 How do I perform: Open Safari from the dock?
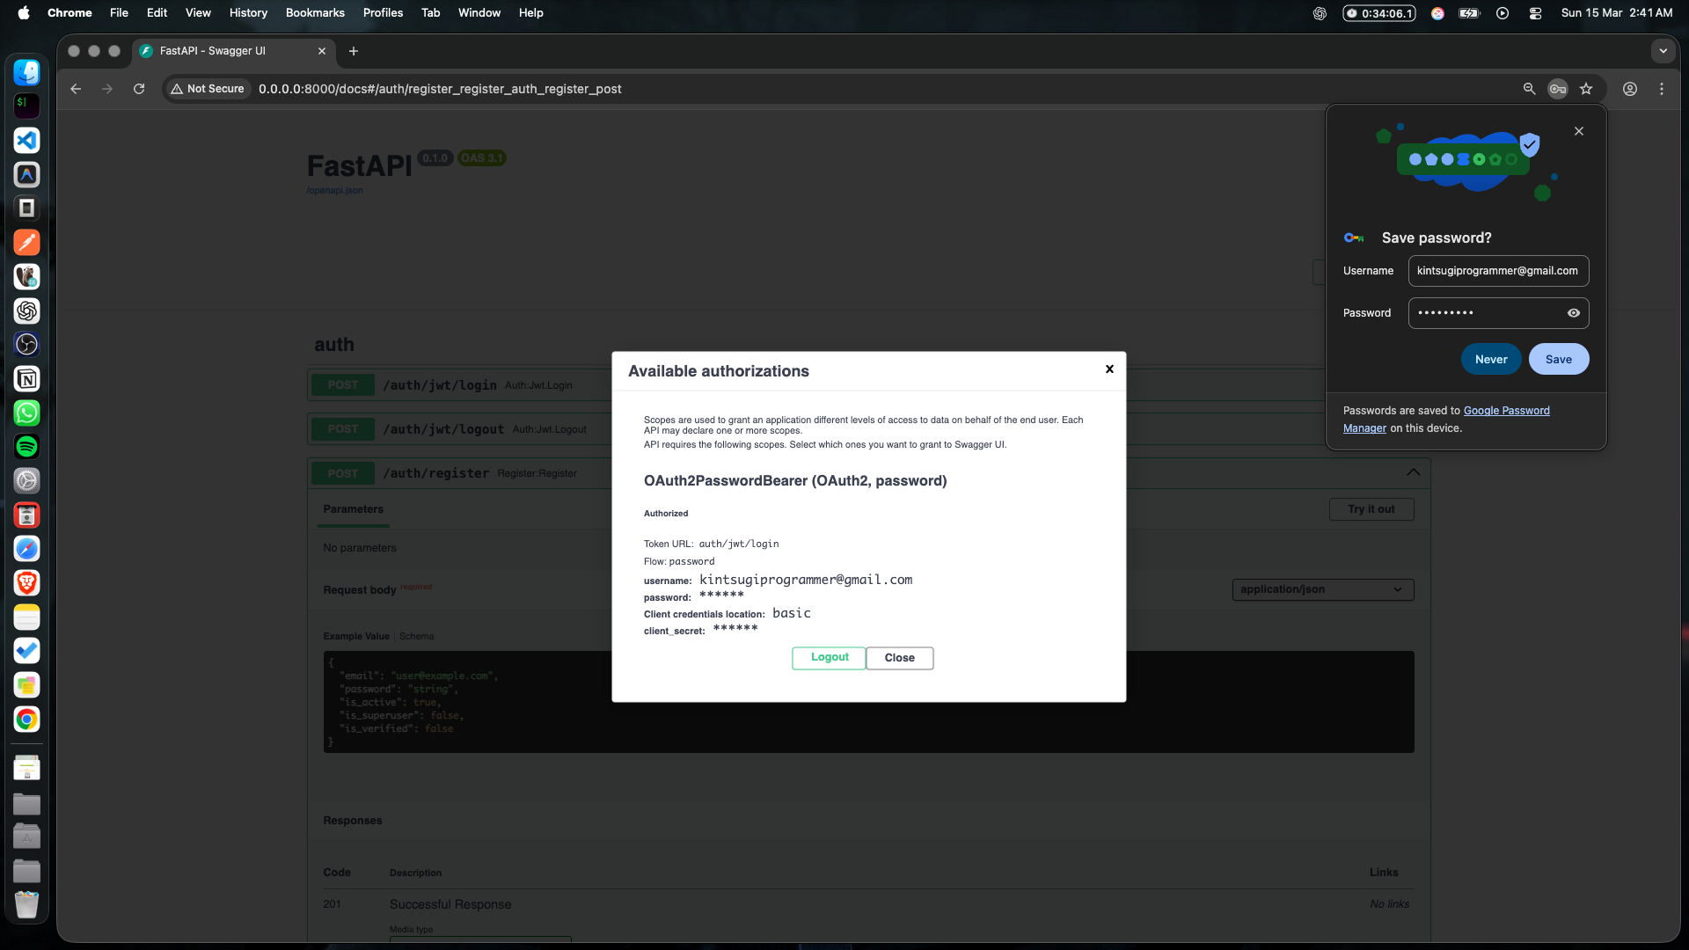point(26,549)
